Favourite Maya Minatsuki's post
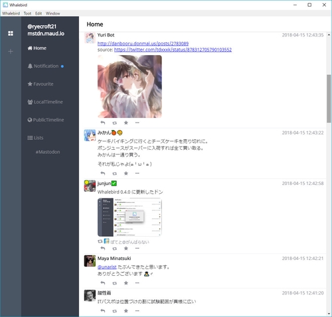 [126, 283]
